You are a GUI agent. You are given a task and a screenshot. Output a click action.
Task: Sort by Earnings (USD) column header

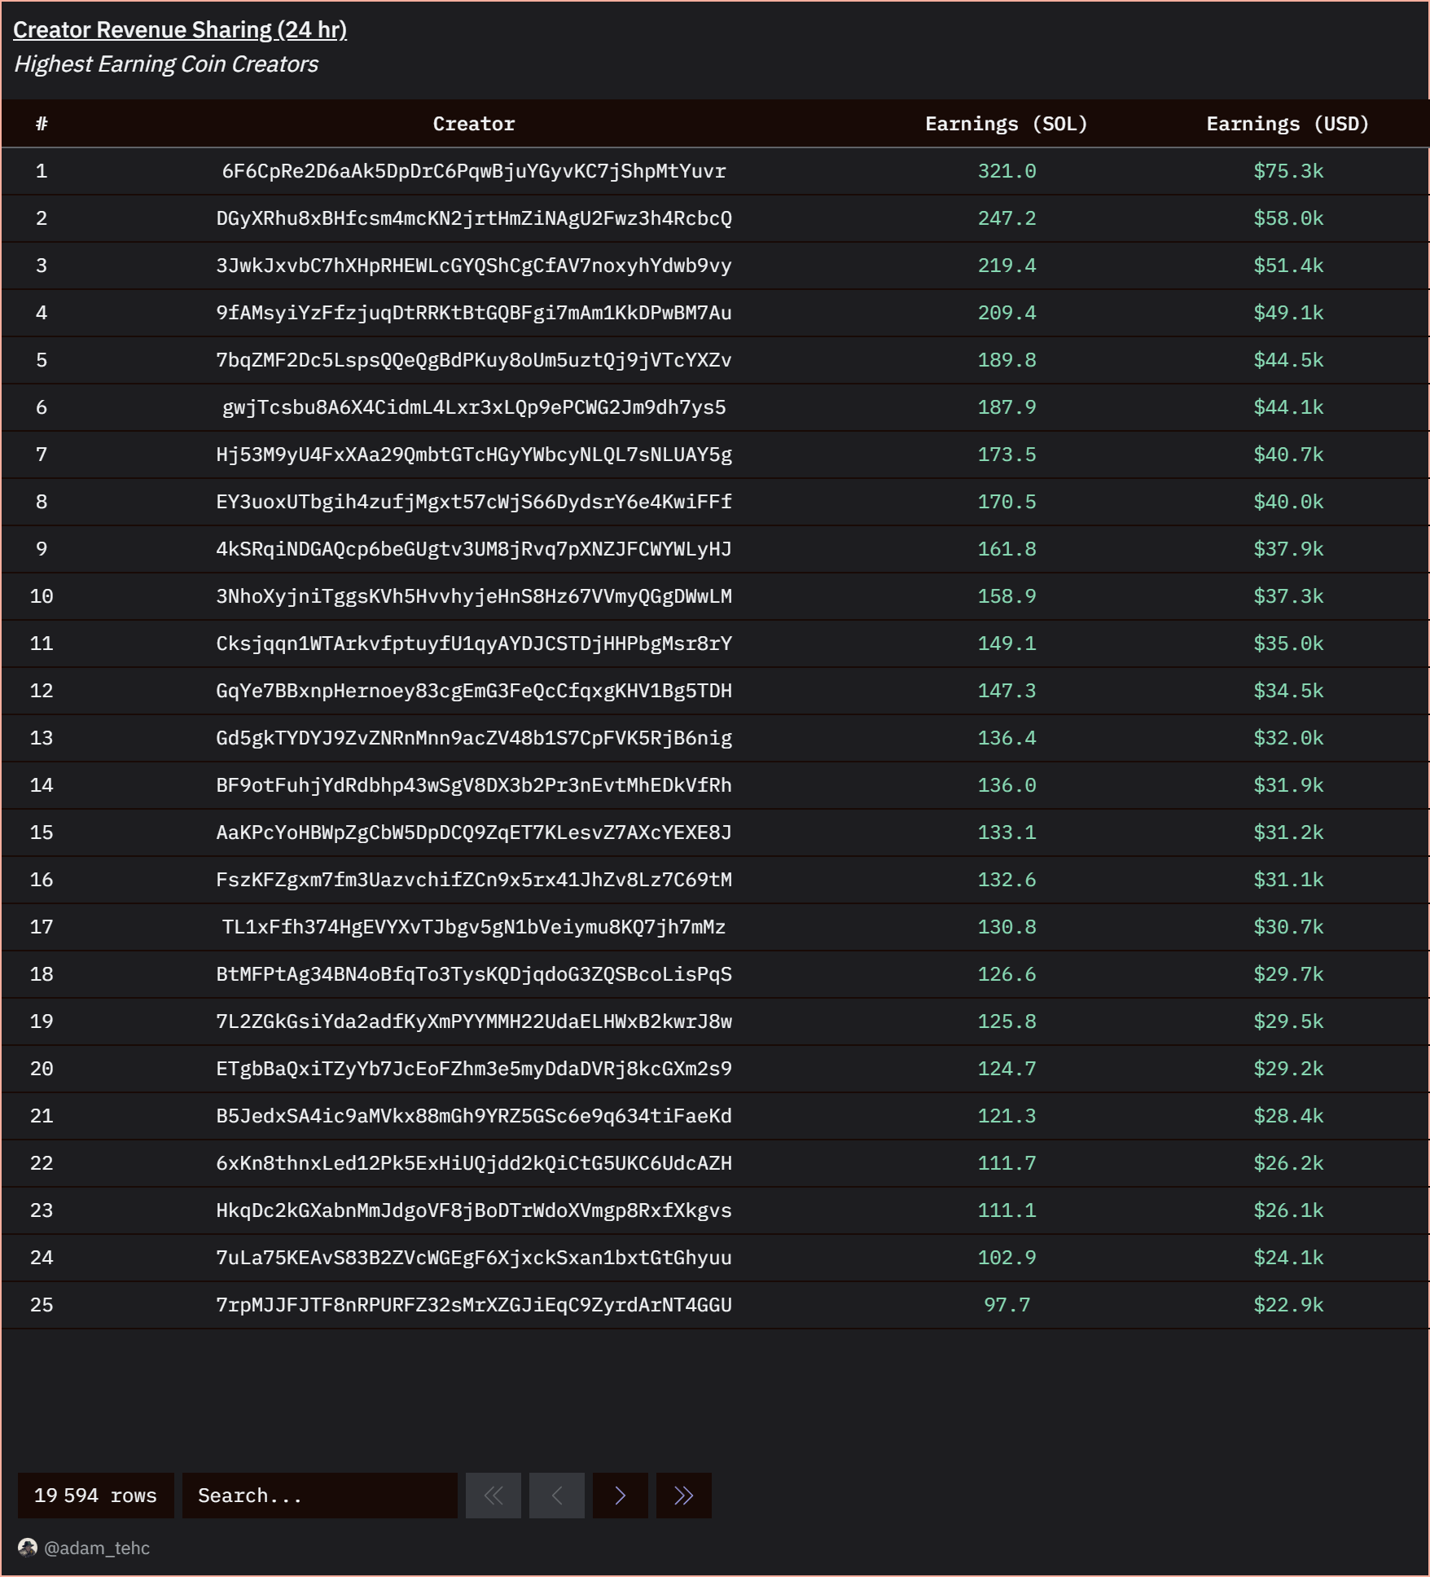pyautogui.click(x=1287, y=124)
